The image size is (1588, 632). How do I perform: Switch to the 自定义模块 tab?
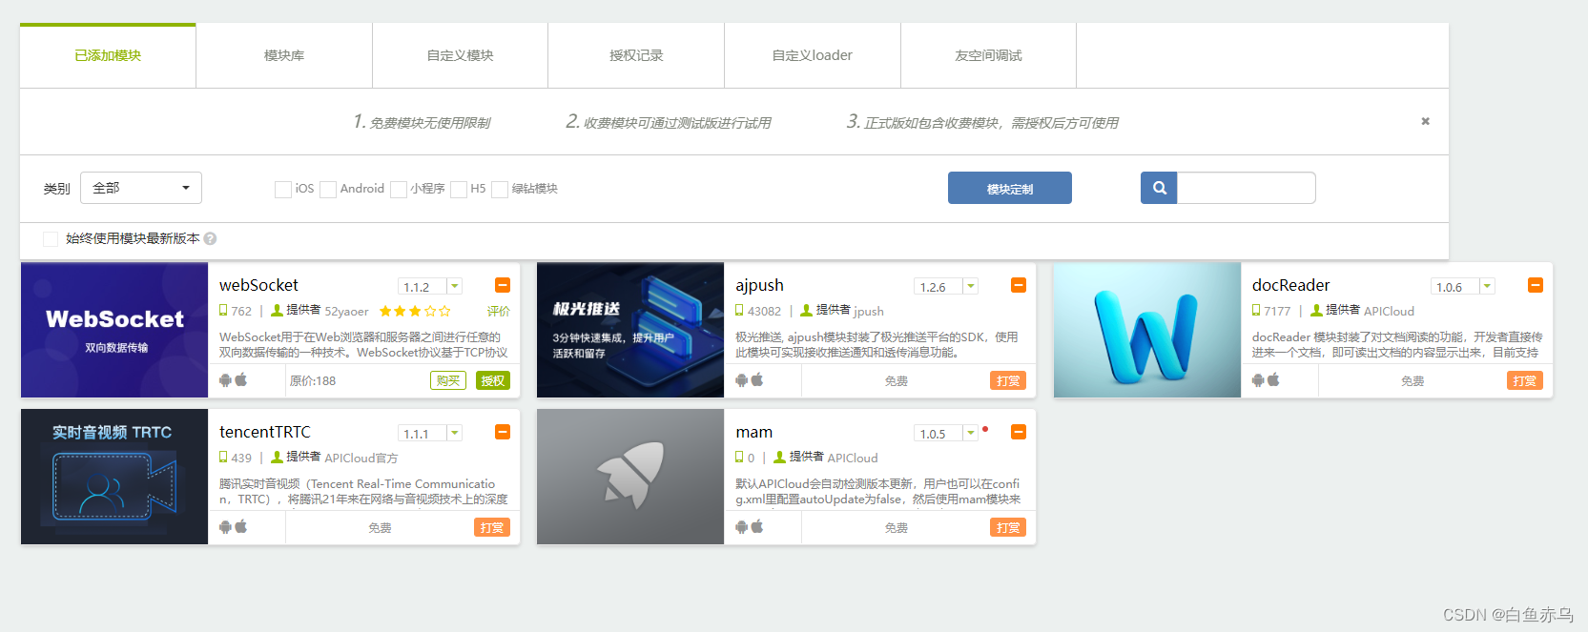coord(460,55)
